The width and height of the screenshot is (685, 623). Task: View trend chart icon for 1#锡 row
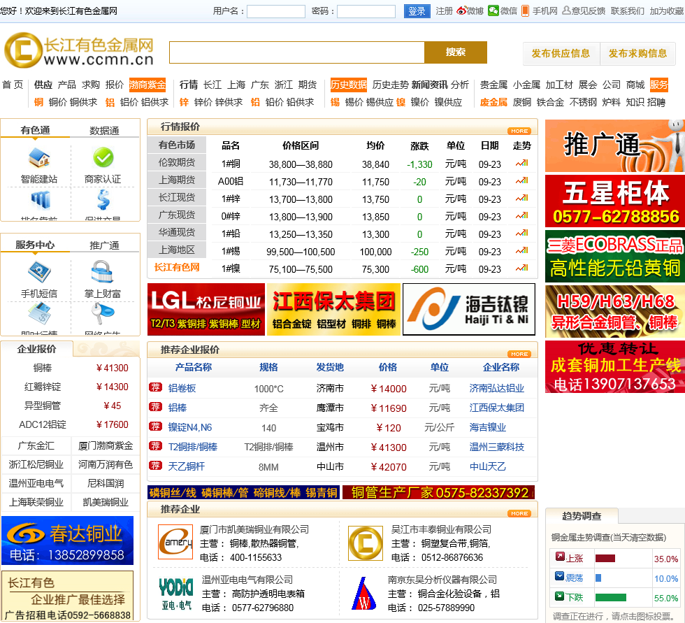521,251
